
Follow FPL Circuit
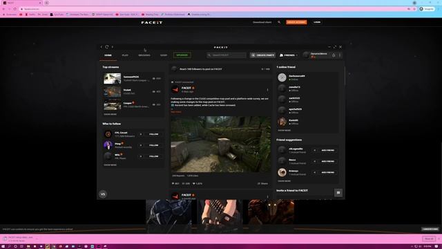click(153, 134)
